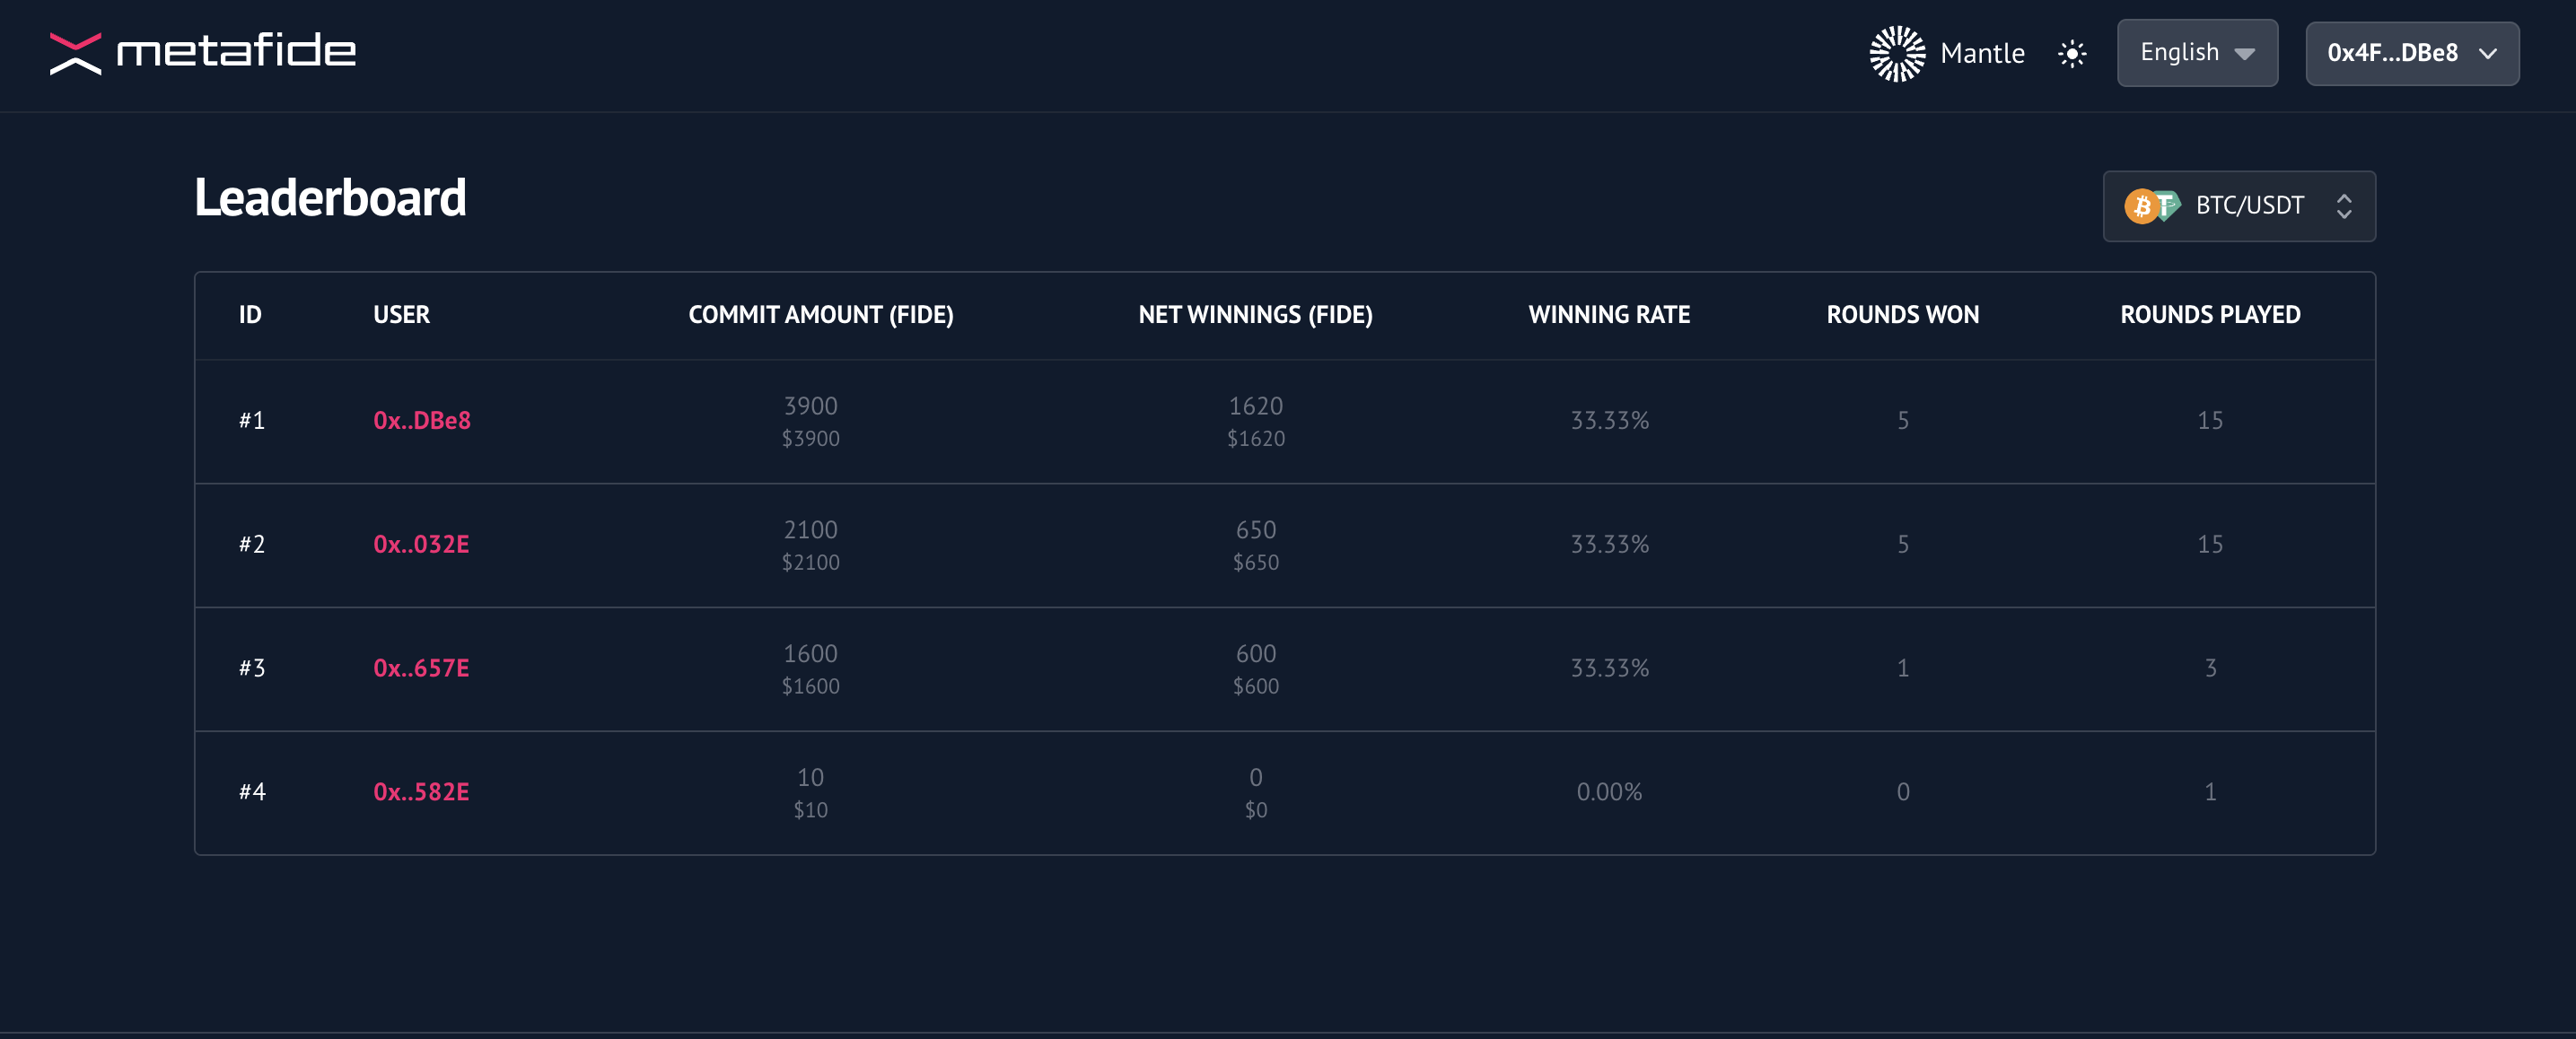Click the Metafide logo
This screenshot has width=2576, height=1039.
[x=203, y=52]
